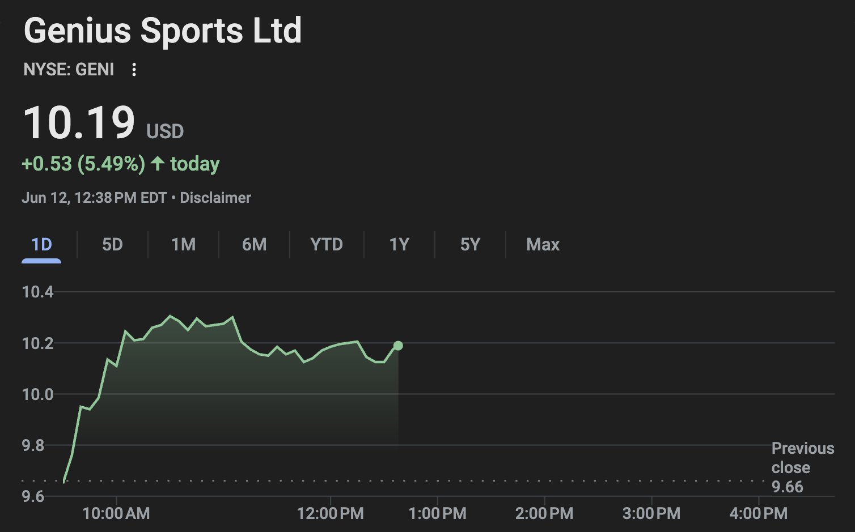The image size is (855, 532).
Task: Click the current price dot on chart
Action: pos(398,346)
